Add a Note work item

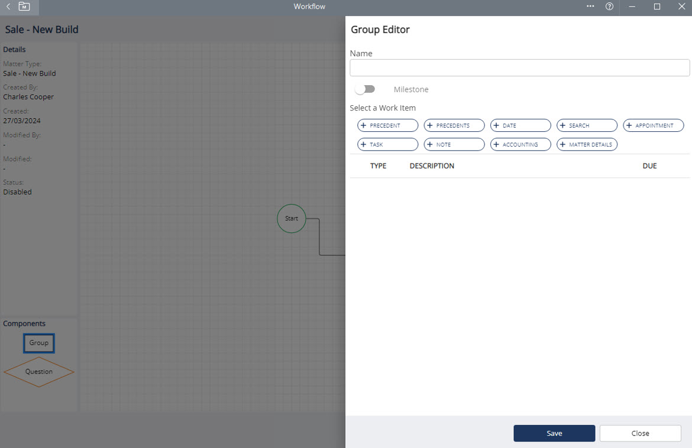(454, 144)
